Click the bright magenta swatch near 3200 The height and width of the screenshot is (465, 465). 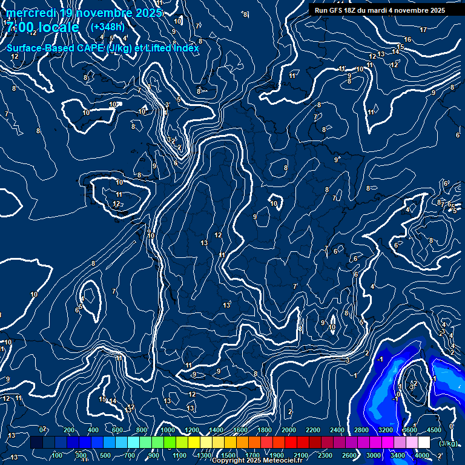(388, 442)
